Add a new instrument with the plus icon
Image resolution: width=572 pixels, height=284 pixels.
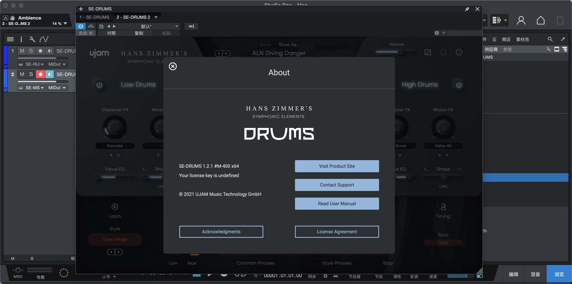81,9
